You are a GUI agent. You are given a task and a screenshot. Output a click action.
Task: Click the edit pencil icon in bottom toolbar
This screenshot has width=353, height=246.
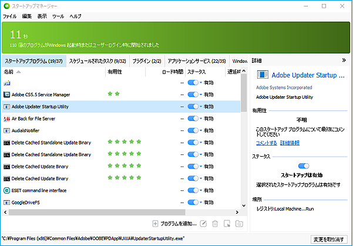pos(203,224)
